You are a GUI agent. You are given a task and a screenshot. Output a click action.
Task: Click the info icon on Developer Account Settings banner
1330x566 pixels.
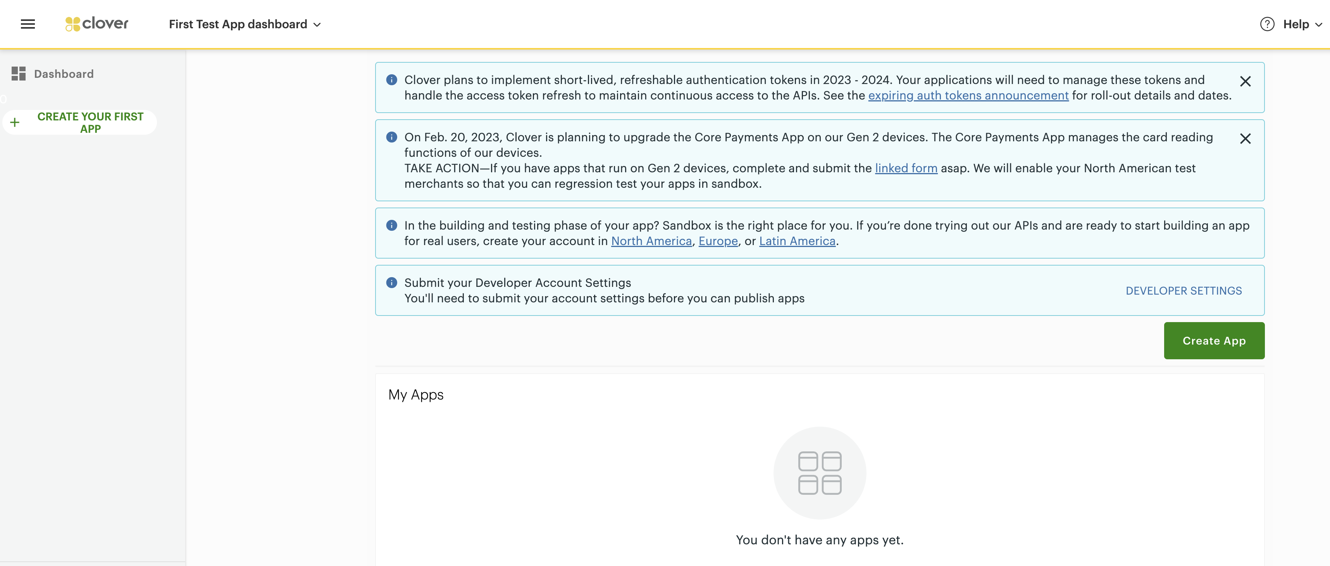(x=391, y=283)
